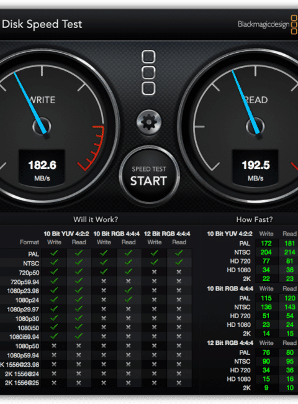Click 10 Bit RGB HD 1080 read value 24
The image size is (298, 404).
(x=290, y=324)
